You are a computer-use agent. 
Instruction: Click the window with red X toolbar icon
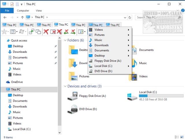click(x=53, y=32)
